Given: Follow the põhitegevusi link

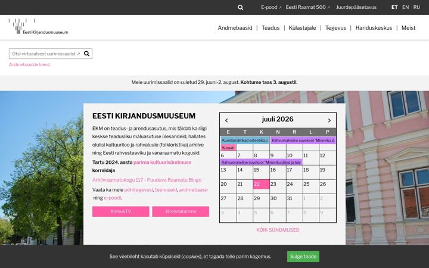Looking at the screenshot, I should click(138, 190).
